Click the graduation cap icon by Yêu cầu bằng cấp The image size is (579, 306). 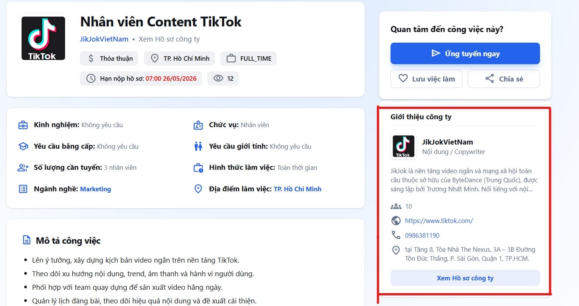(x=23, y=146)
